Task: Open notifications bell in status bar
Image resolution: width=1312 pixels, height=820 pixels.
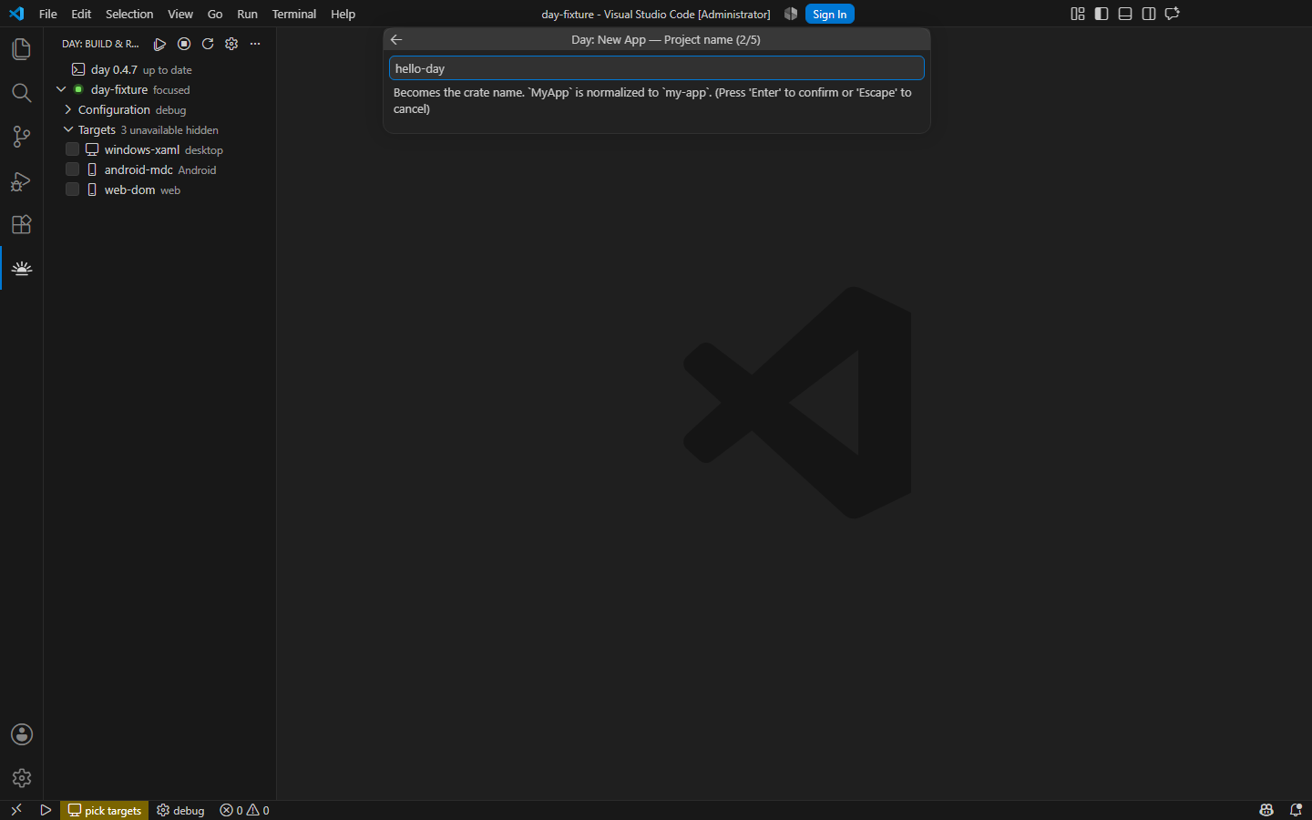Action: pos(1296,810)
